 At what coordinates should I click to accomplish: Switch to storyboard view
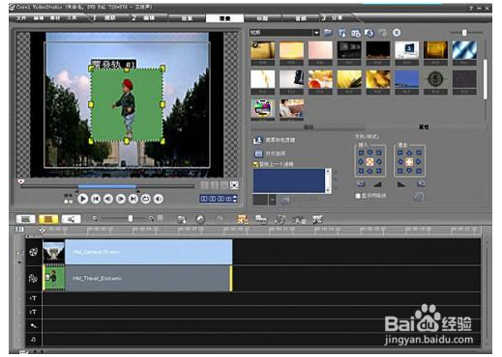coord(26,219)
